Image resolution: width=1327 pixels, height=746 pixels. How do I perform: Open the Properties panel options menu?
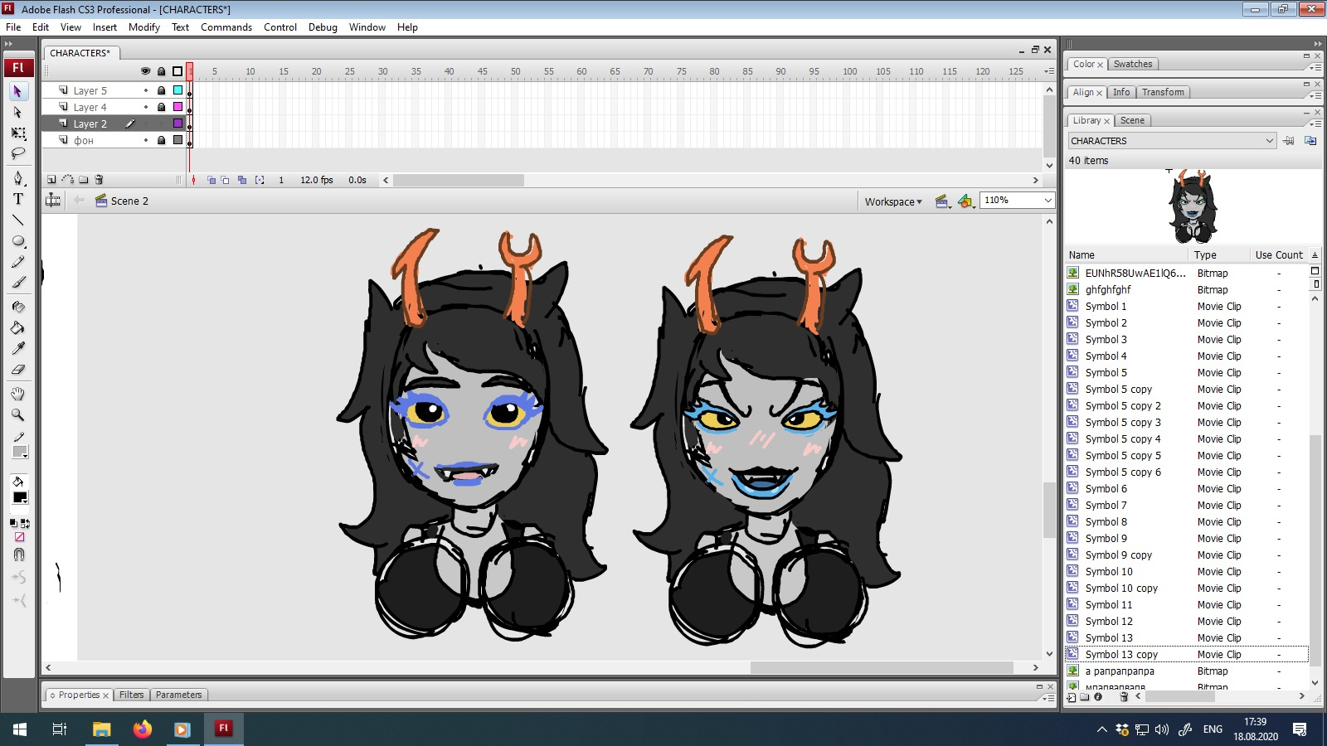1049,698
